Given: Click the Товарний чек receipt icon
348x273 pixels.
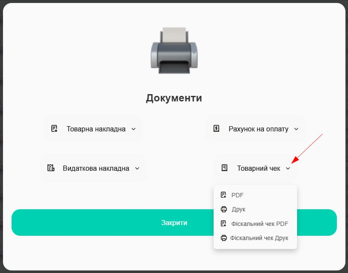Looking at the screenshot, I should coord(224,168).
